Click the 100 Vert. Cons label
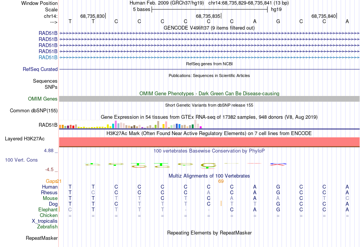The width and height of the screenshot is (360, 247). (x=21, y=160)
